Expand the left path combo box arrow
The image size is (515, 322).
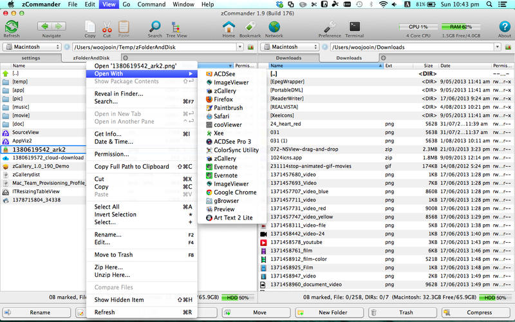[x=250, y=47]
